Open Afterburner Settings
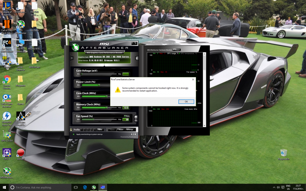This screenshot has height=191, width=306. click(x=129, y=130)
